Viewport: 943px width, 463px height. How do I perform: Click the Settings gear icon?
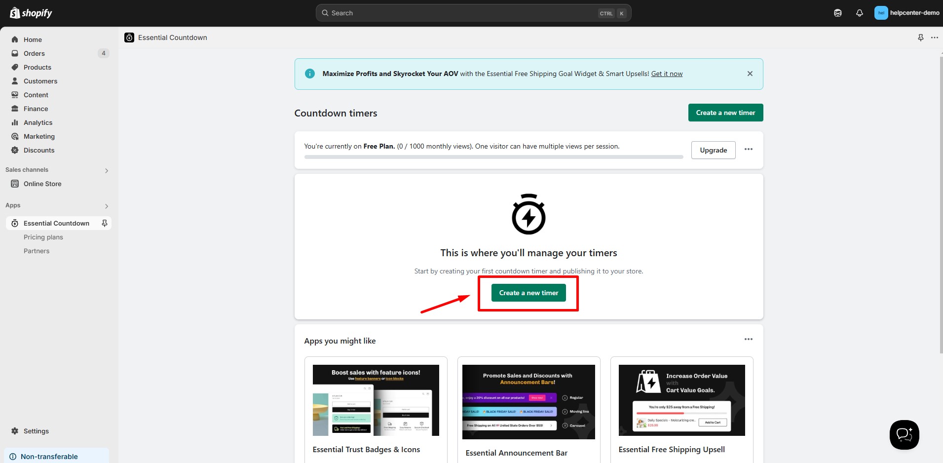[15, 431]
